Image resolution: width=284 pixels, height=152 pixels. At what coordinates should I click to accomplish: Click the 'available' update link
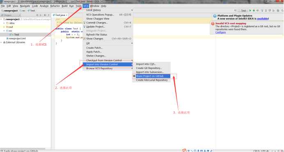[x=263, y=19]
